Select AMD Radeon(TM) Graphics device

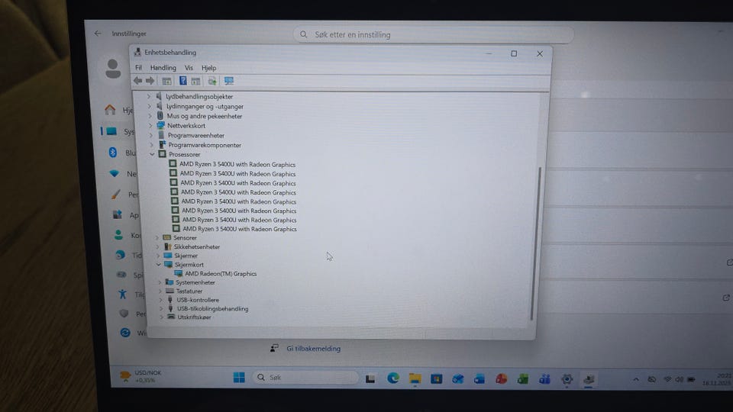(221, 274)
